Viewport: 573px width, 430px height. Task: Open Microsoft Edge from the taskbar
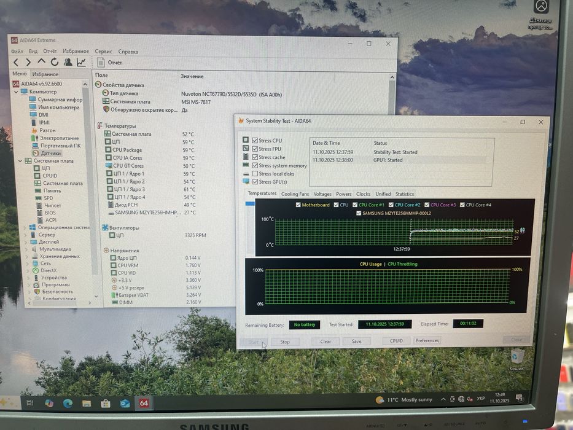click(68, 403)
